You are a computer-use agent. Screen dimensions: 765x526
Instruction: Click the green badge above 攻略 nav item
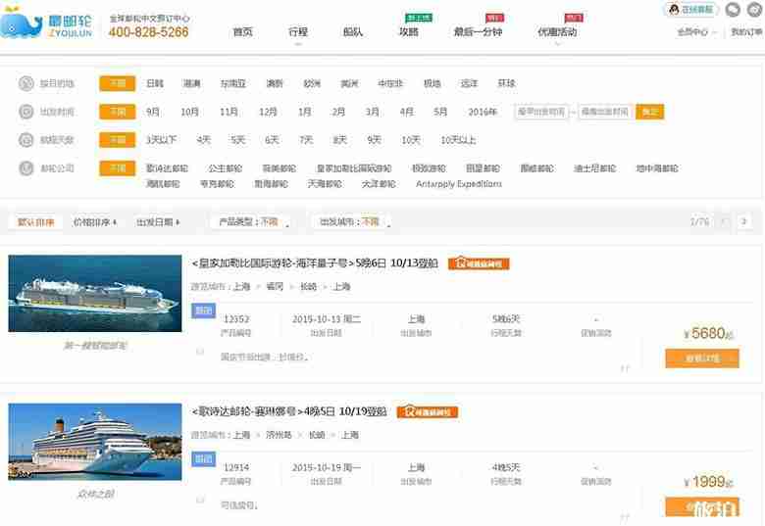tap(418, 18)
